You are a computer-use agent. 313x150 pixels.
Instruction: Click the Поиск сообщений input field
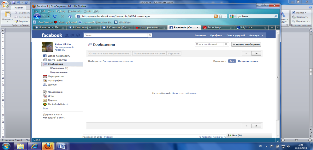coord(210,44)
